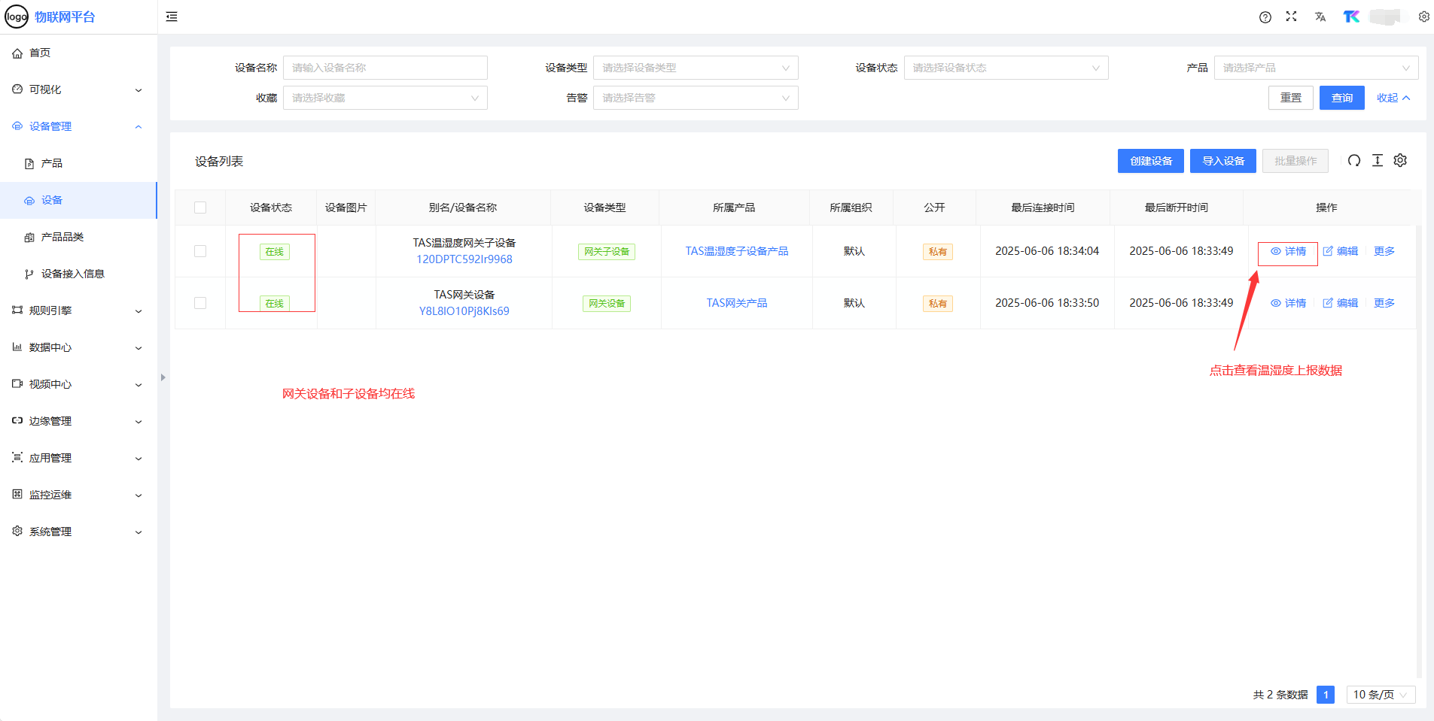
Task: Select the TAS网关设备 row checkbox
Action: (200, 303)
